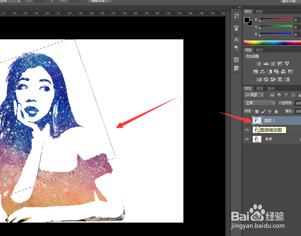Switch to the 路径 tab
Image resolution: width=301 pixels, height=236 pixels.
pyautogui.click(x=271, y=88)
